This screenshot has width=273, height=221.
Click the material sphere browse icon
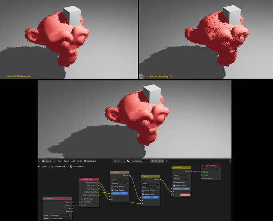tap(129, 161)
